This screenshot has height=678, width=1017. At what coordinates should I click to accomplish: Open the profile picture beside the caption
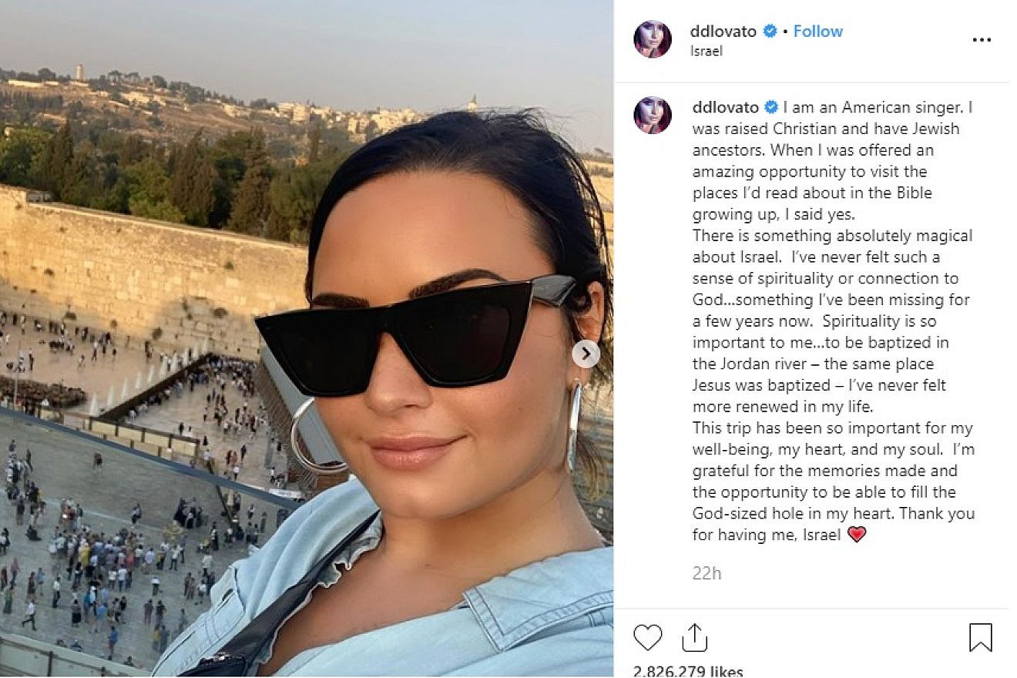point(653,115)
